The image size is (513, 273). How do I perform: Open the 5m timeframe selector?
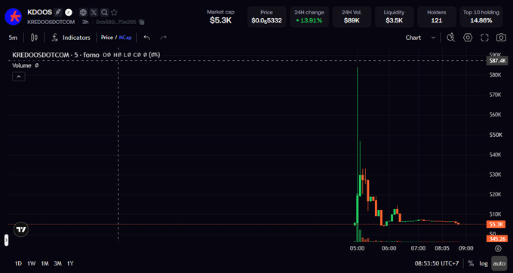(13, 38)
